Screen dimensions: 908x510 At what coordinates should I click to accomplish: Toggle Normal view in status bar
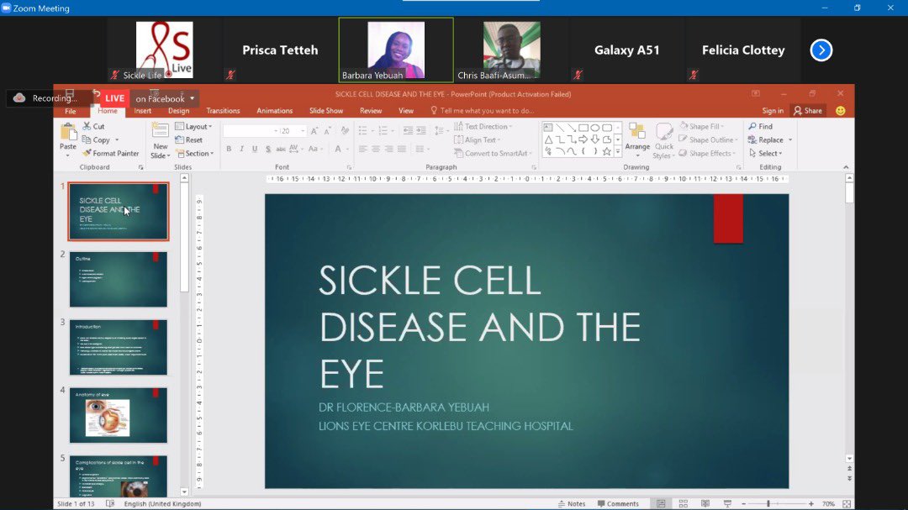coord(661,503)
